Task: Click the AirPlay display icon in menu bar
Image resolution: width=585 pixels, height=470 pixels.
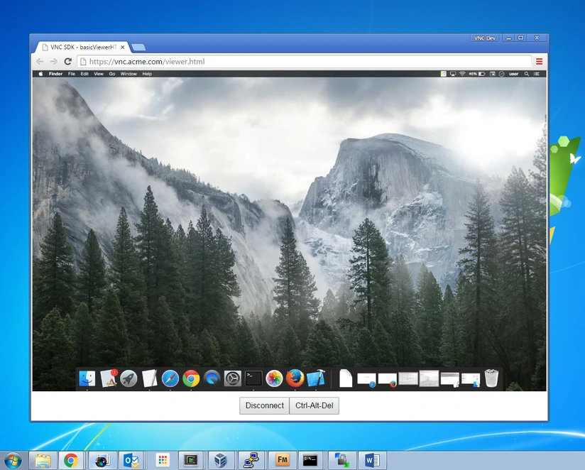Action: [x=453, y=74]
